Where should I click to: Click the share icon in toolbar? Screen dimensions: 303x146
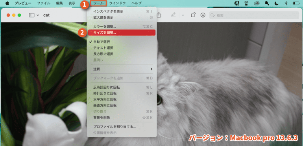tap(159, 15)
